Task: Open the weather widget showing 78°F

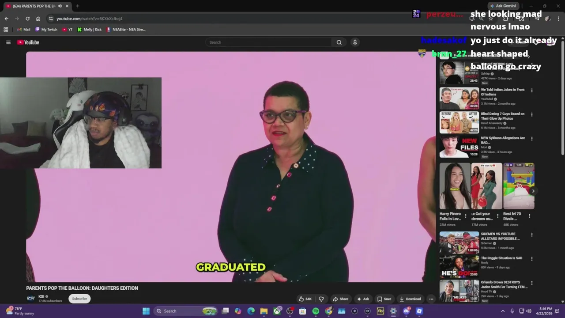Action: 20,311
